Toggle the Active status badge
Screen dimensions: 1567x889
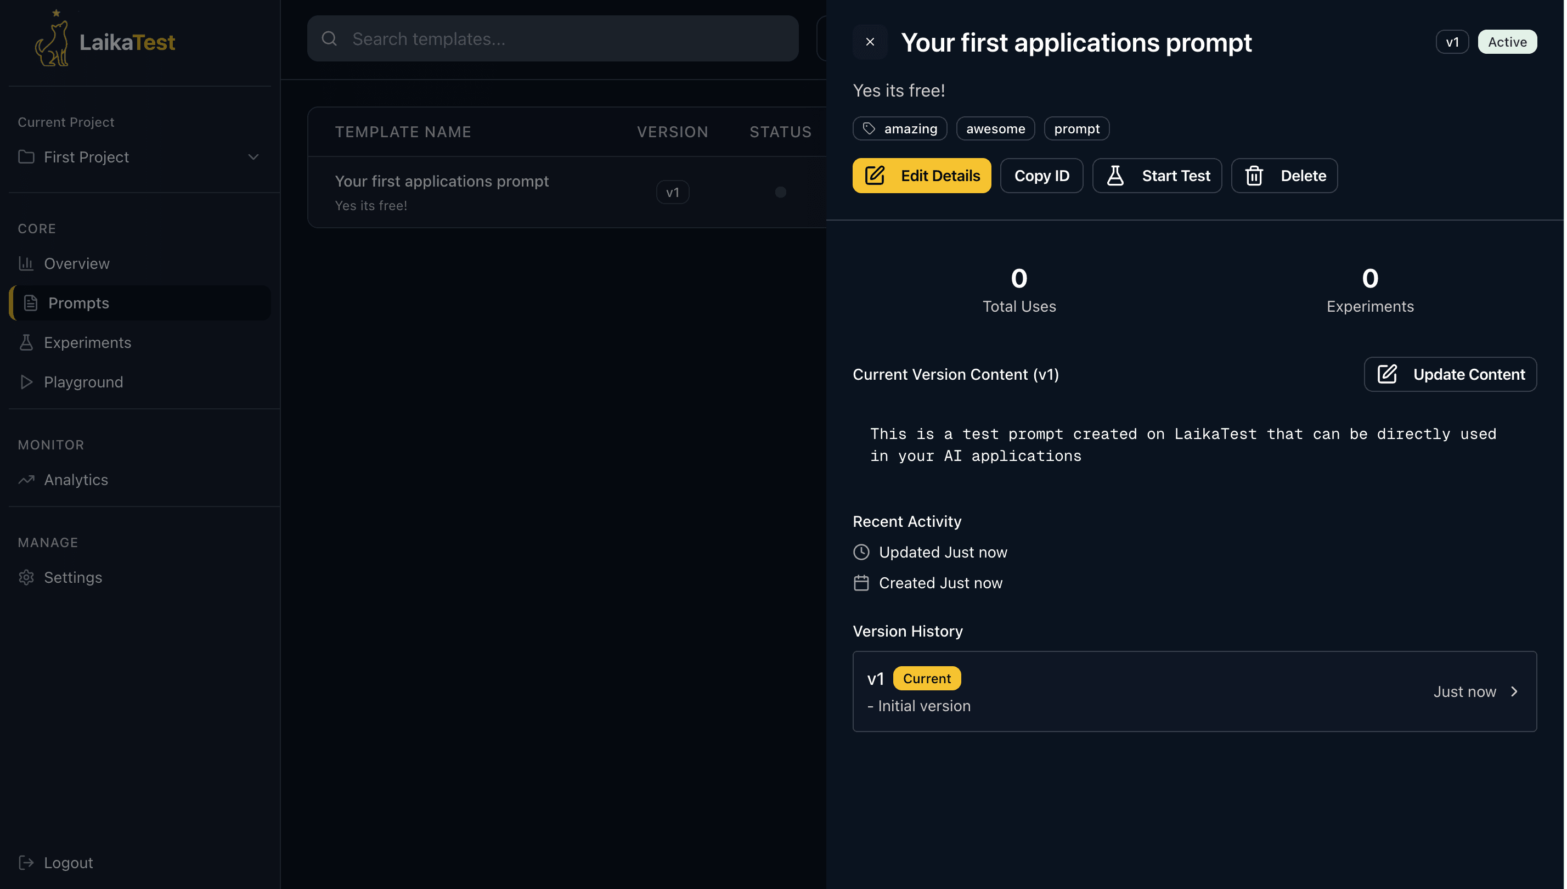tap(1507, 42)
